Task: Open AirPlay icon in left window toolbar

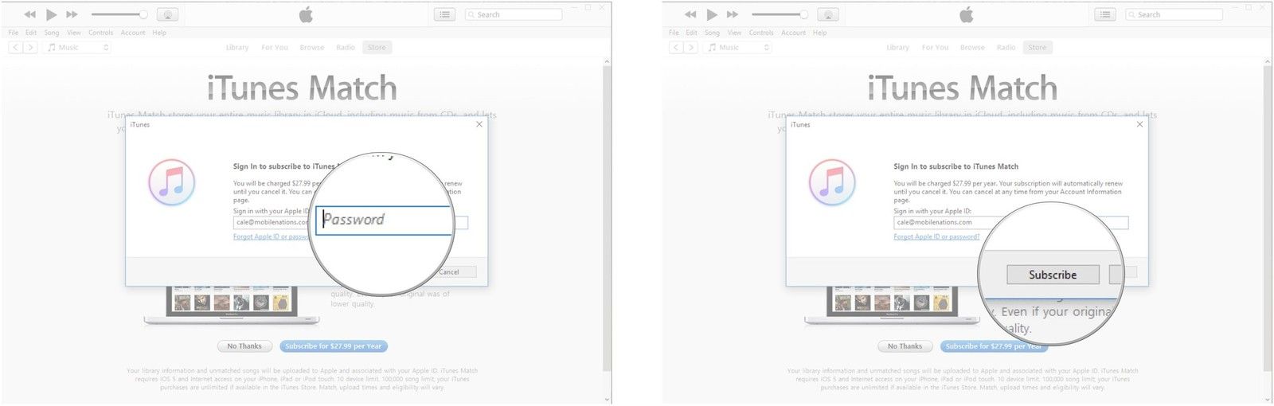Action: coord(167,14)
